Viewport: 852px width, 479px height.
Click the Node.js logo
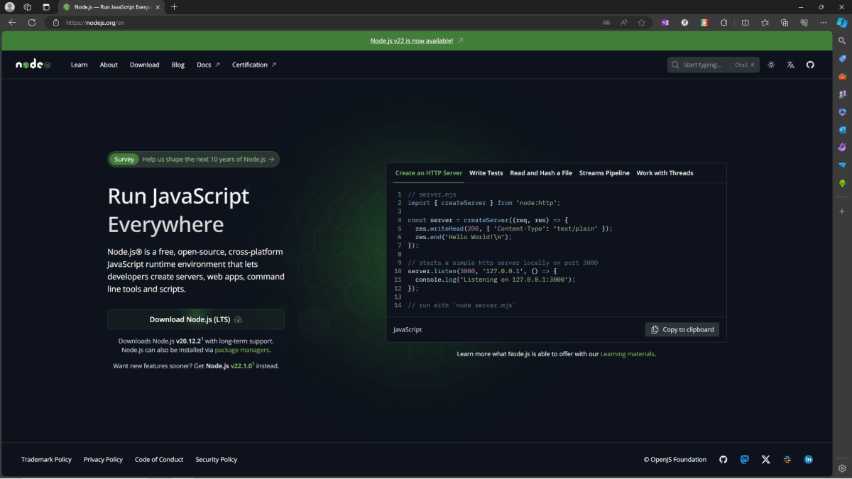[33, 65]
